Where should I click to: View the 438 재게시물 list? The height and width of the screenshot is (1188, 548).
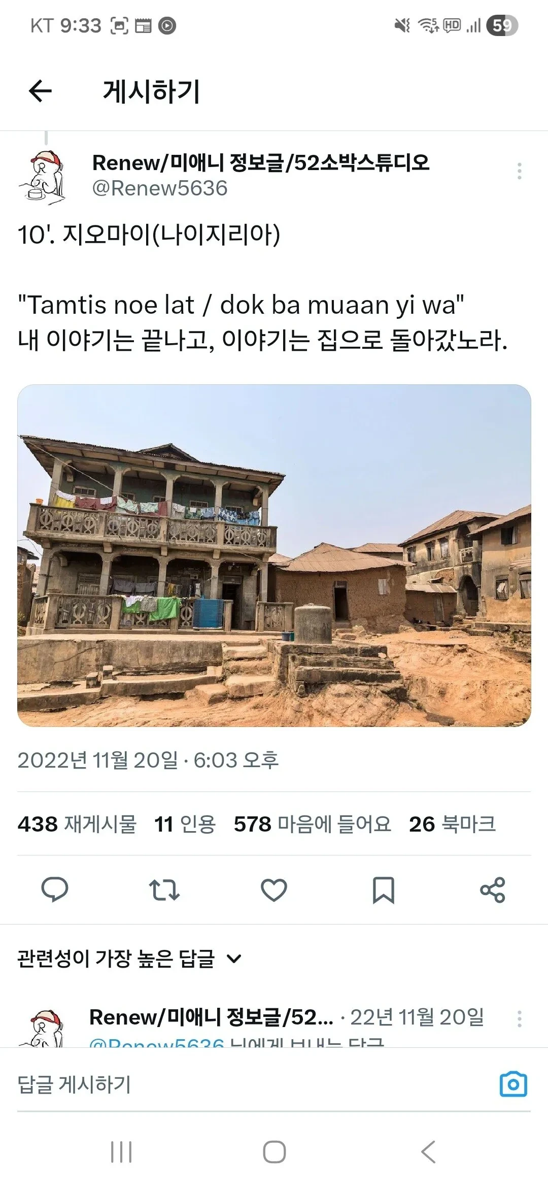77,824
